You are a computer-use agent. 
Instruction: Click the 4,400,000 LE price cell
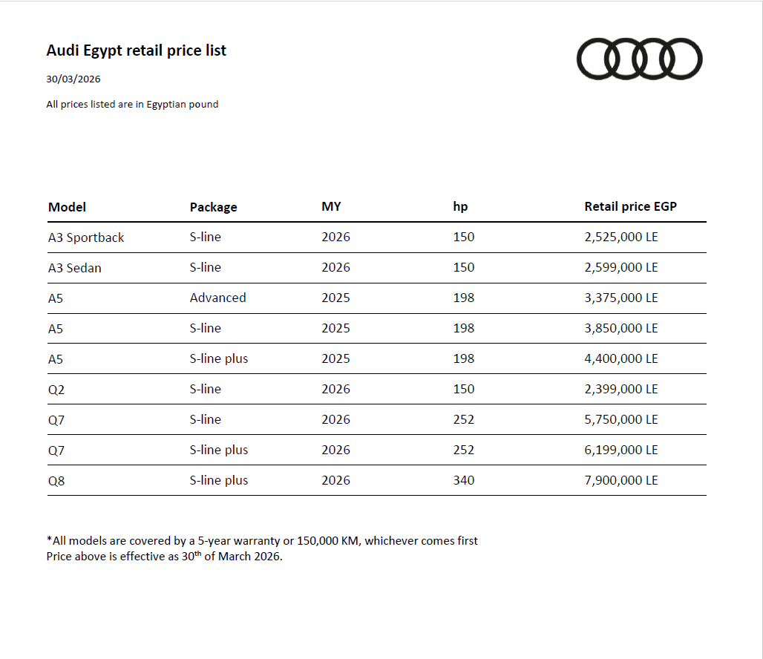[620, 358]
